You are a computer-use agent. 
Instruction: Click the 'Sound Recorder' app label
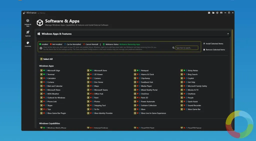pos(194,105)
